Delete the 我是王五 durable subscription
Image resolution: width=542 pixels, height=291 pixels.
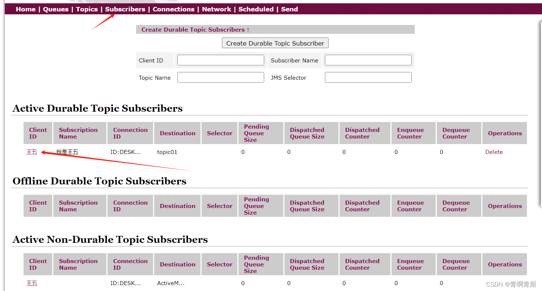[494, 152]
